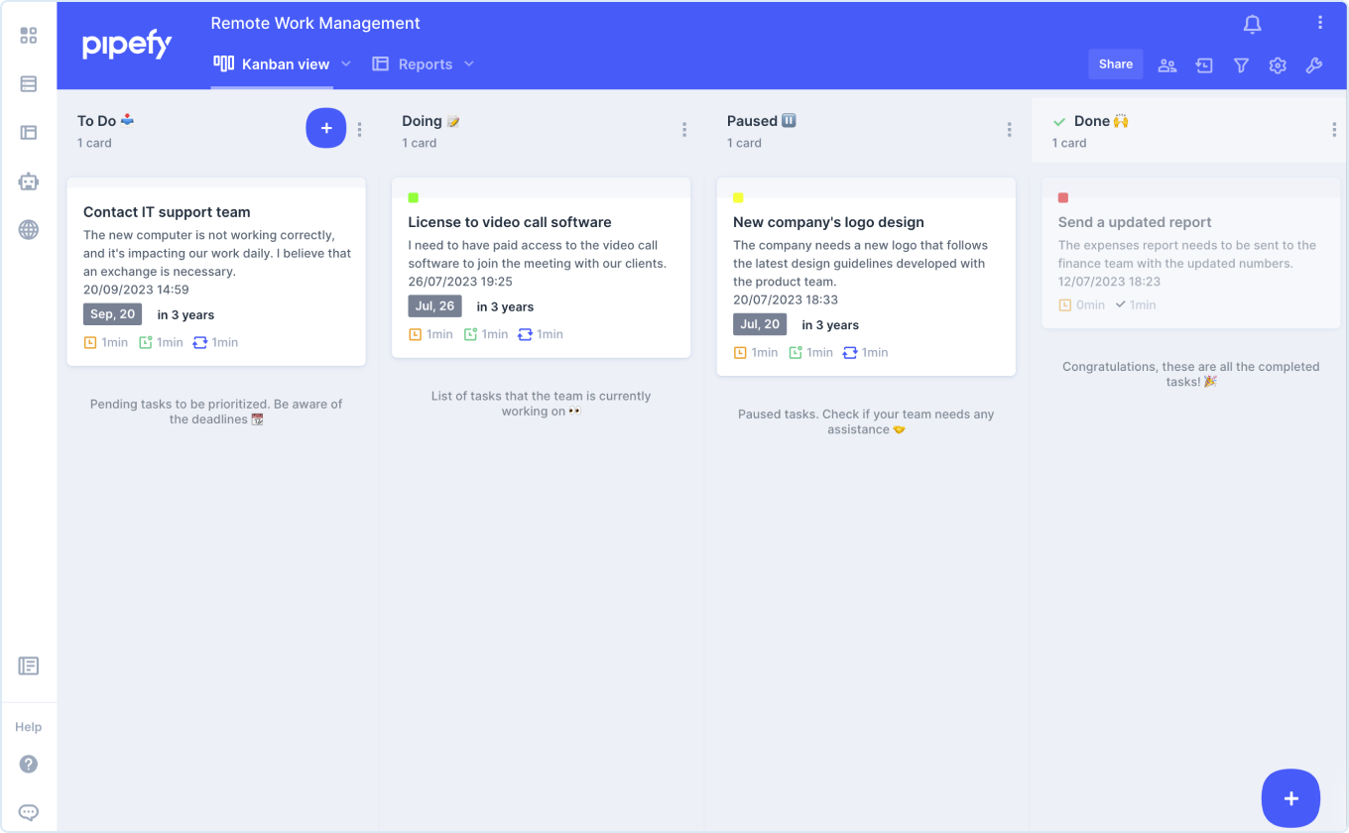This screenshot has width=1349, height=833.
Task: Open the Paused column options menu
Action: click(1009, 129)
